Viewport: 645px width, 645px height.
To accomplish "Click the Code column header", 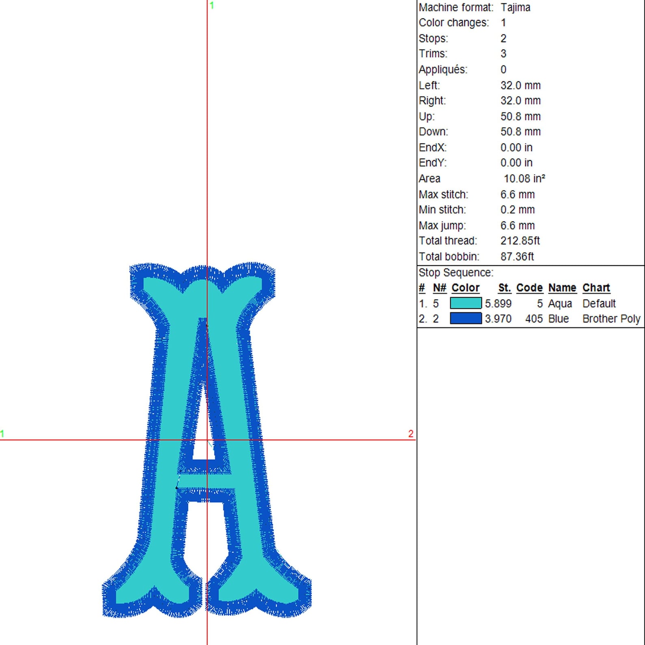I will (530, 288).
